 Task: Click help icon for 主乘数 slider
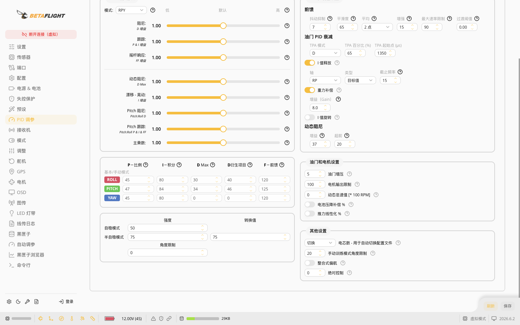pos(287,143)
